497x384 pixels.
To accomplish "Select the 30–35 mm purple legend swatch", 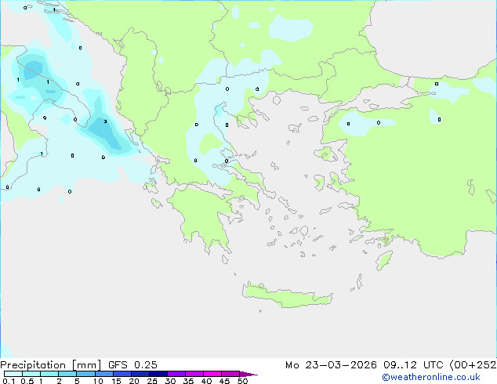I will pos(176,374).
